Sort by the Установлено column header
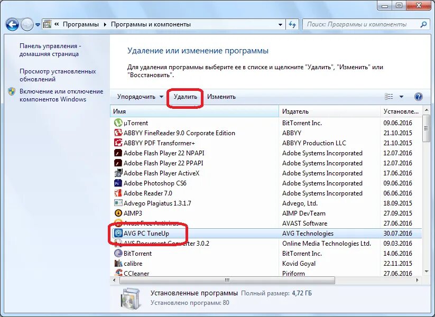Screen dimensions: 435x317 pyautogui.click(x=401, y=111)
